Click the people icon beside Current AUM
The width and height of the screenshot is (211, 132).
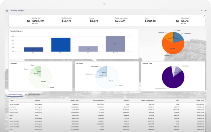(177, 21)
